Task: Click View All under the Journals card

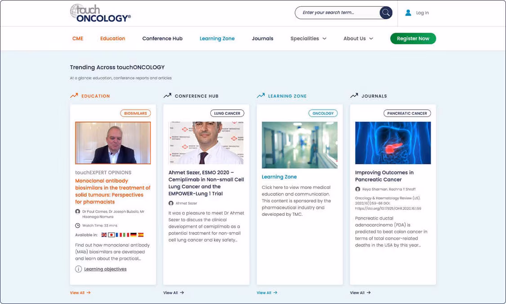Action: pyautogui.click(x=360, y=293)
